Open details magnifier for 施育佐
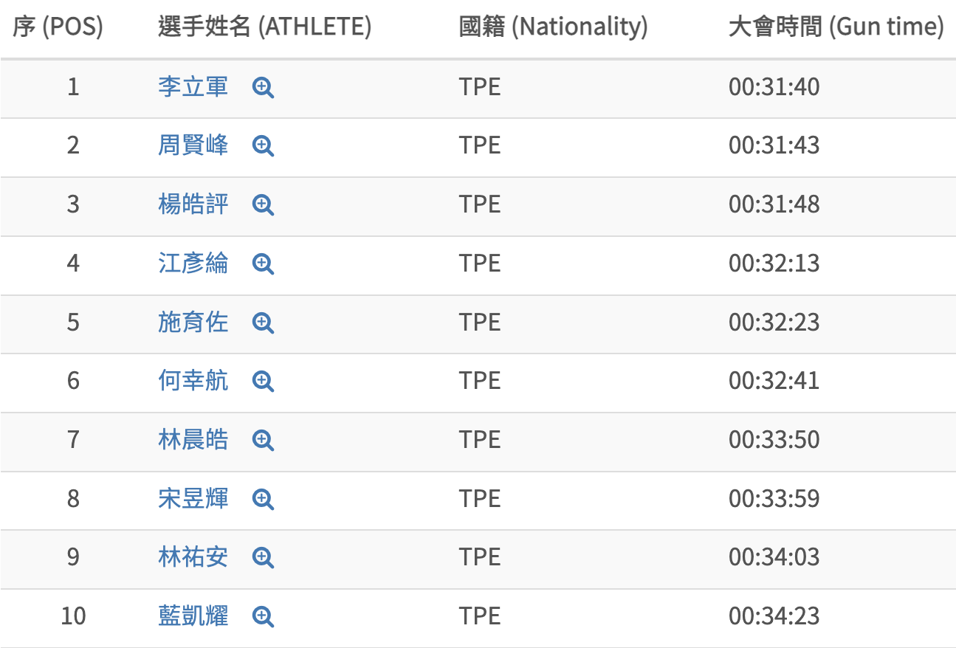 tap(263, 323)
